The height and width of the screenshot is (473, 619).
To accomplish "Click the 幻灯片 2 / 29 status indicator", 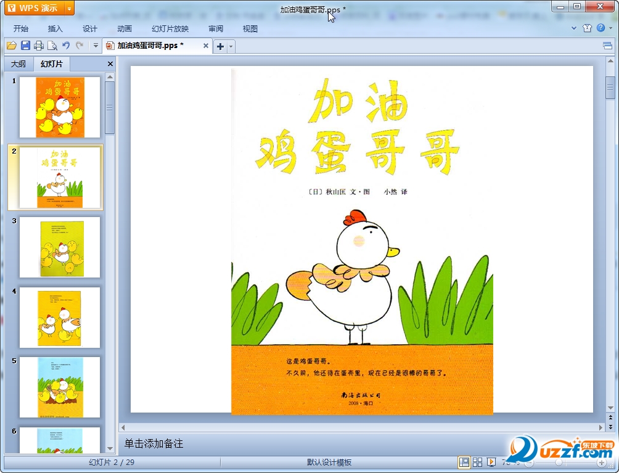I will pyautogui.click(x=112, y=463).
